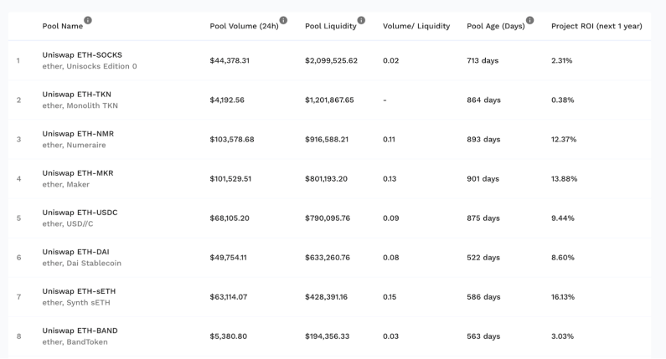Click the $633,260.76 liquidity value

(x=328, y=258)
